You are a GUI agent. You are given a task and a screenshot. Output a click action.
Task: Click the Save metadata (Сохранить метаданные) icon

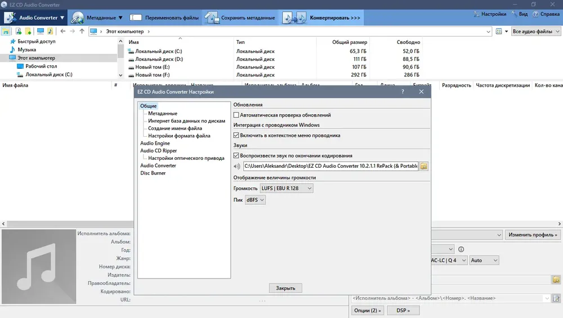[212, 17]
